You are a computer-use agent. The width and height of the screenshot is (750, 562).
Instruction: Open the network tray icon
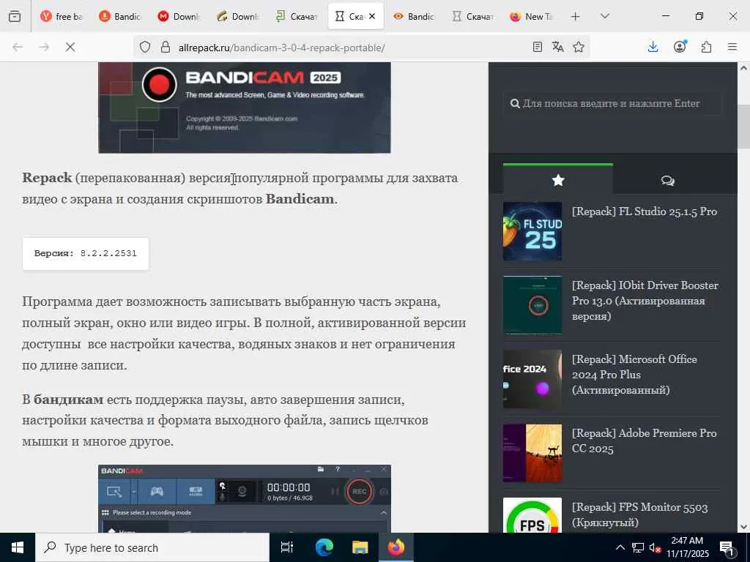click(638, 547)
